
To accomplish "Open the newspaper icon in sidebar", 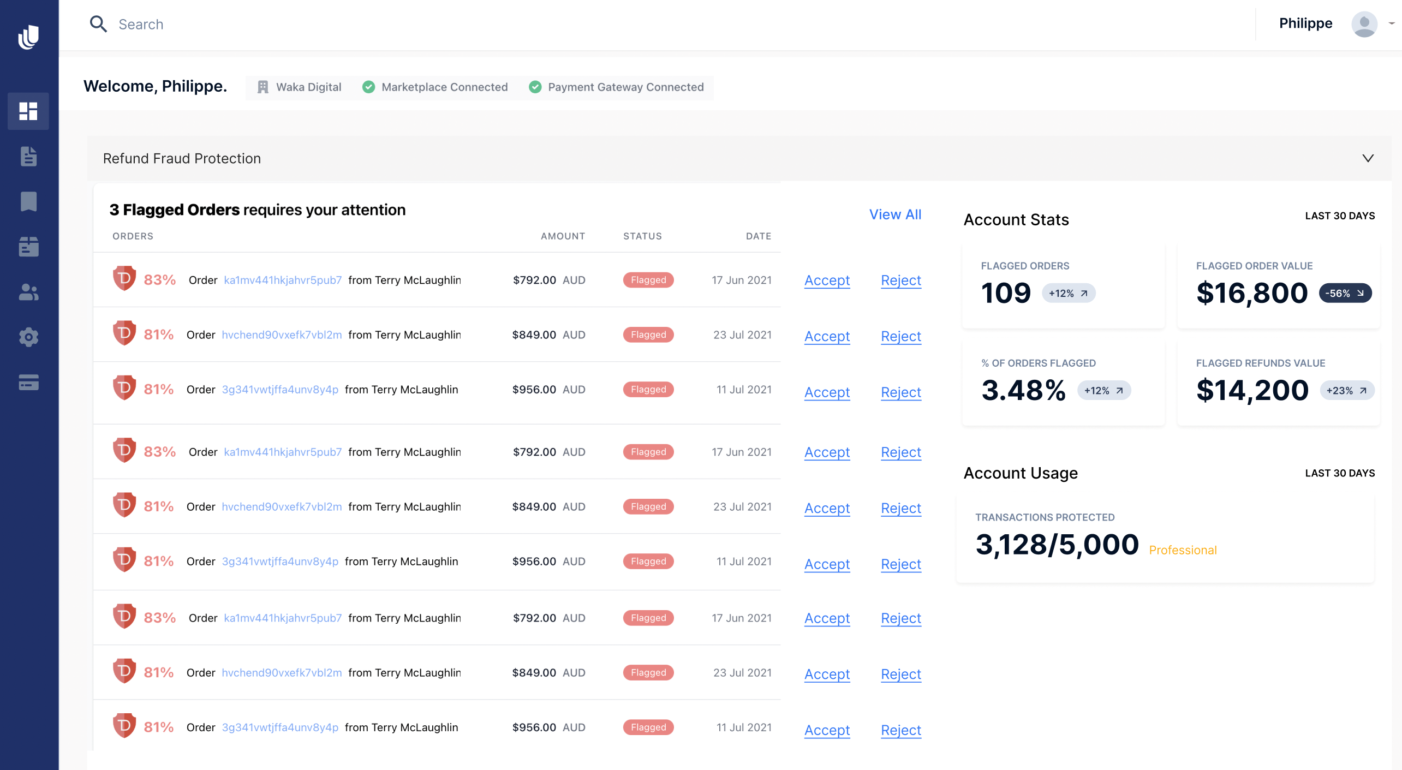I will (28, 247).
